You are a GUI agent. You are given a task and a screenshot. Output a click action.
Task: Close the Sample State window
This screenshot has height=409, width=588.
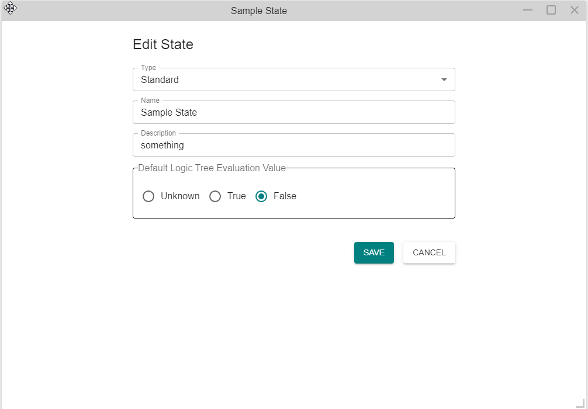coord(574,10)
